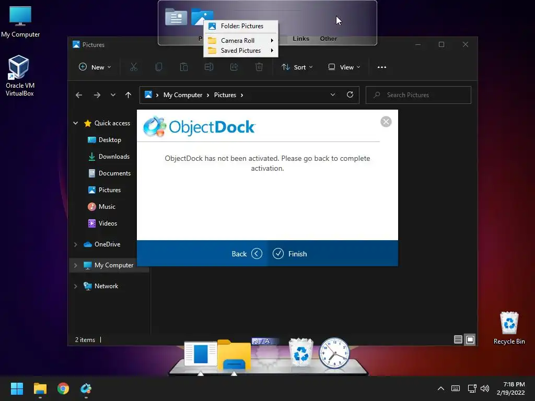The image size is (535, 401).
Task: Click the Back button in ObjectDock dialog
Action: [247, 254]
